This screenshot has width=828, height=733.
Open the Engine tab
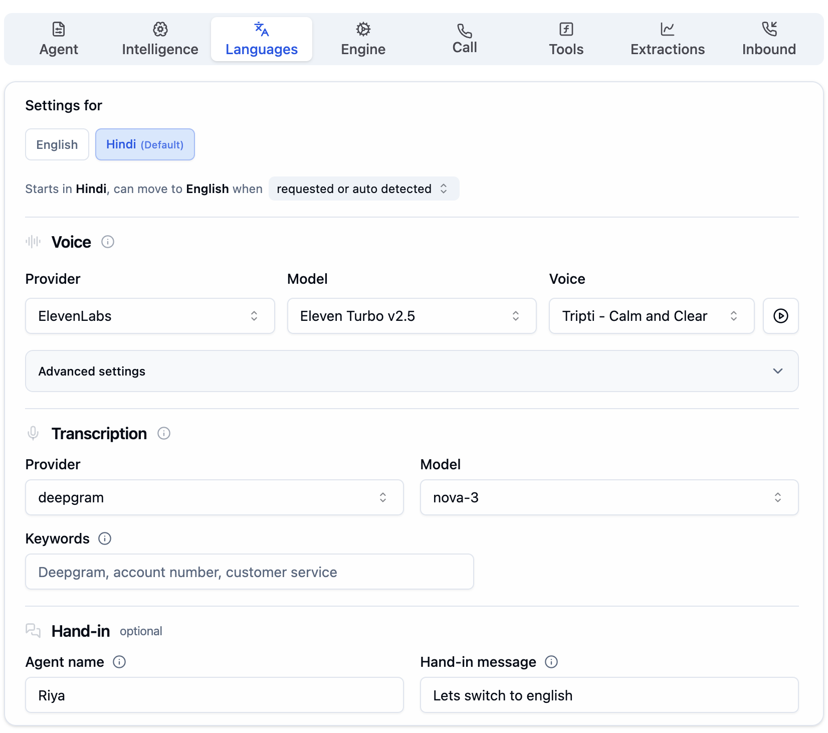point(363,39)
